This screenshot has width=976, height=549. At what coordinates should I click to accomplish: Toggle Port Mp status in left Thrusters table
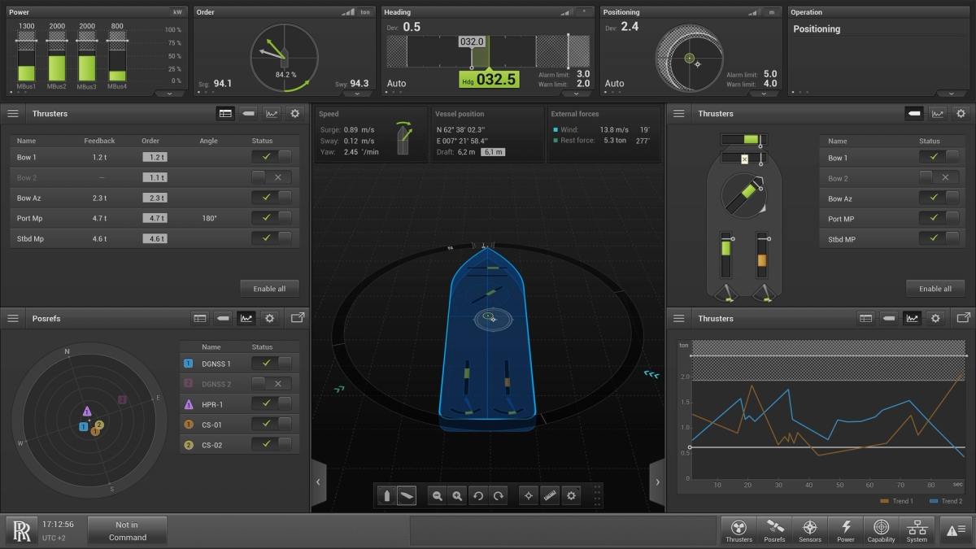click(x=272, y=217)
